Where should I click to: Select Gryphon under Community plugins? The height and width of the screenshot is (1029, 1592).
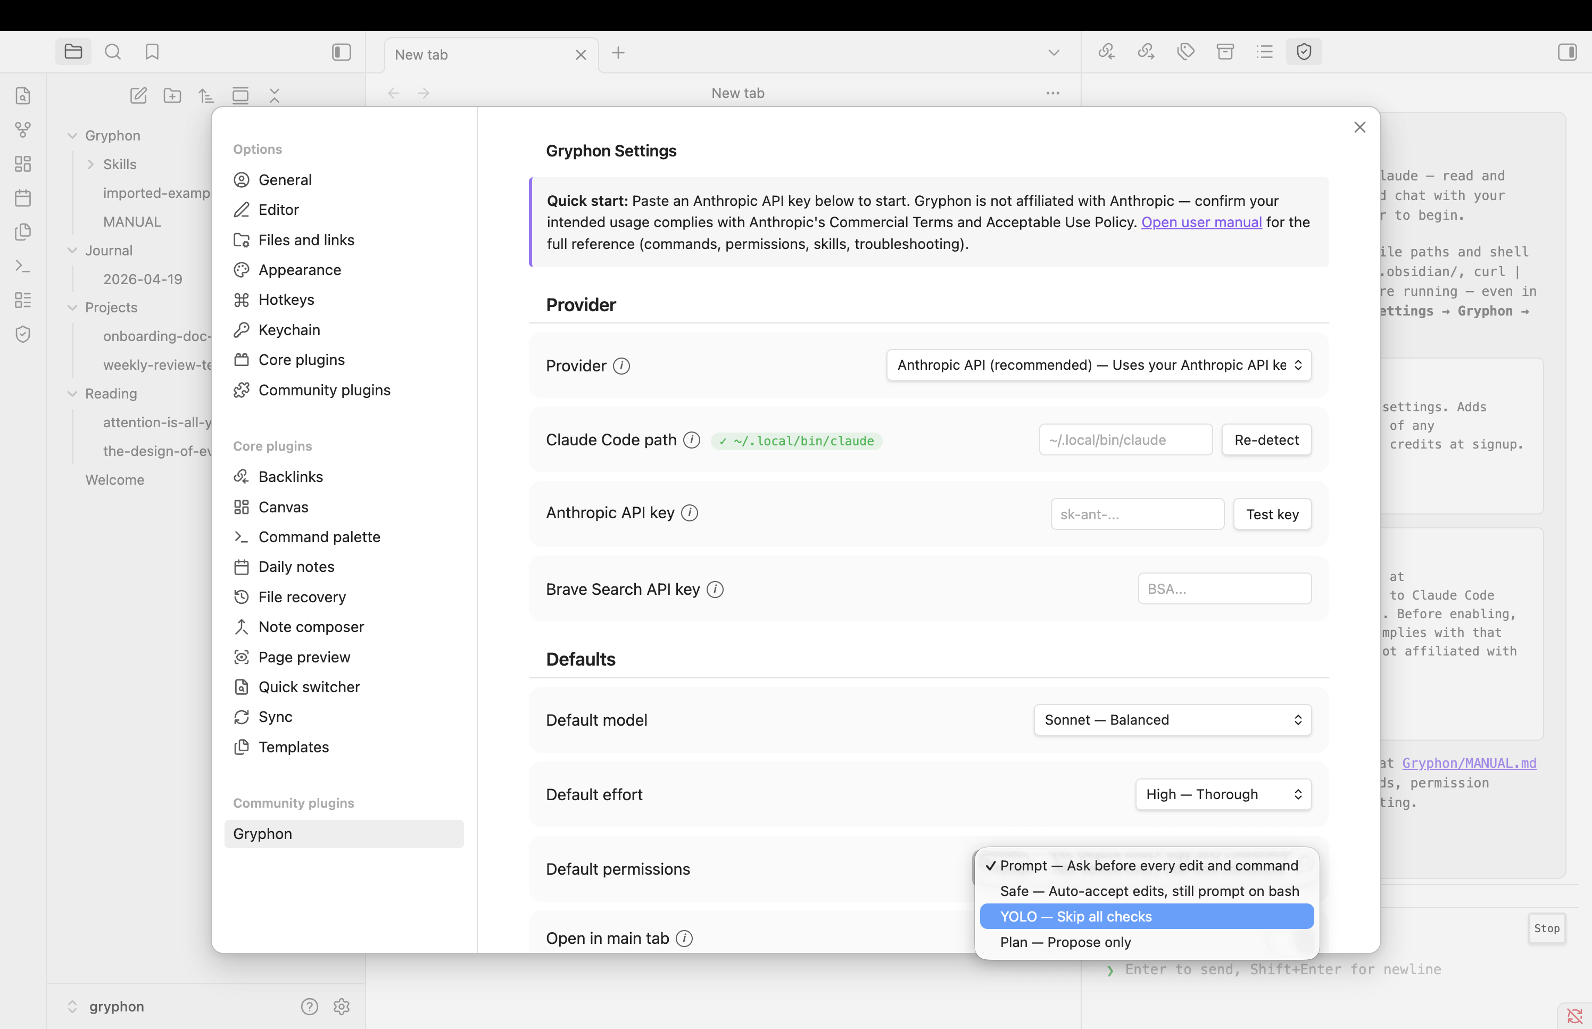pos(344,834)
